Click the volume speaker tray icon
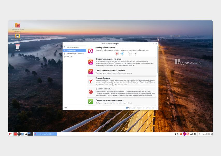The height and width of the screenshot is (156, 221). point(195,134)
